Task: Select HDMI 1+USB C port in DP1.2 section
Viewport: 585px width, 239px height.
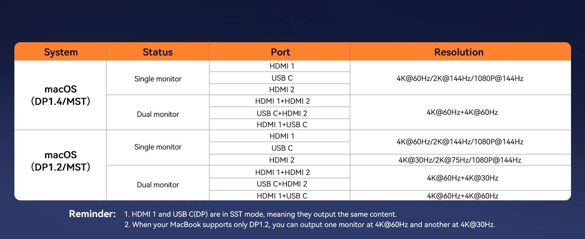Action: (282, 196)
